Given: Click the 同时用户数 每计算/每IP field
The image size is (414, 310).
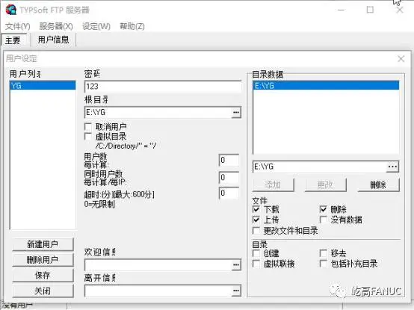Looking at the screenshot, I should click(x=229, y=177).
